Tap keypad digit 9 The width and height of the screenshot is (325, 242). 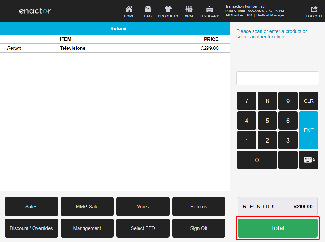288,101
